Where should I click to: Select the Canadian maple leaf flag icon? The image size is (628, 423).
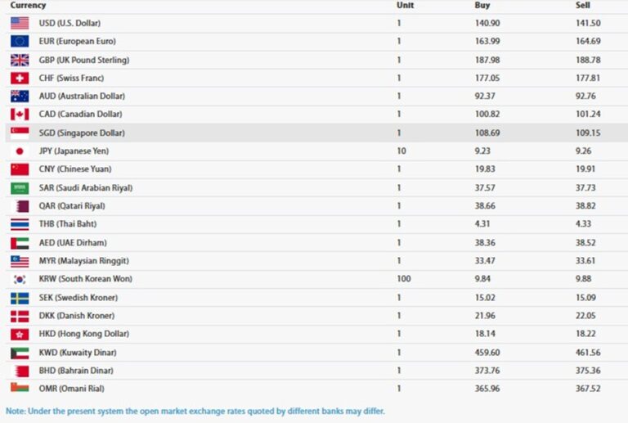(x=20, y=115)
